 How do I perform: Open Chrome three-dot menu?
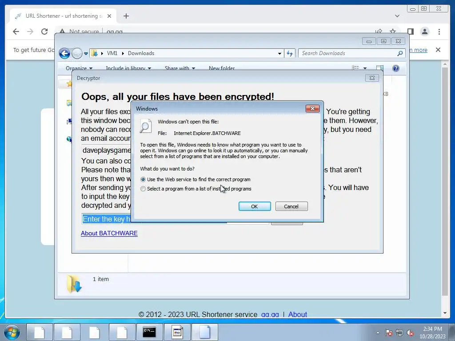[x=439, y=32]
